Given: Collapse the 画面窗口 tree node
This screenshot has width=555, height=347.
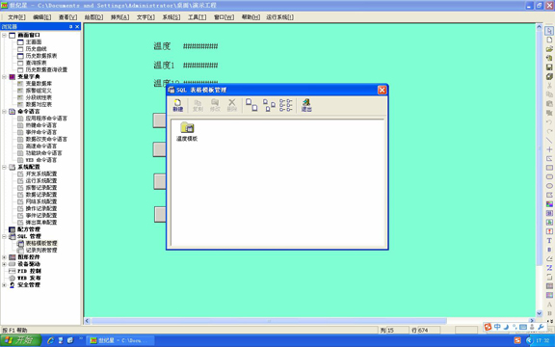Looking at the screenshot, I should [4, 35].
